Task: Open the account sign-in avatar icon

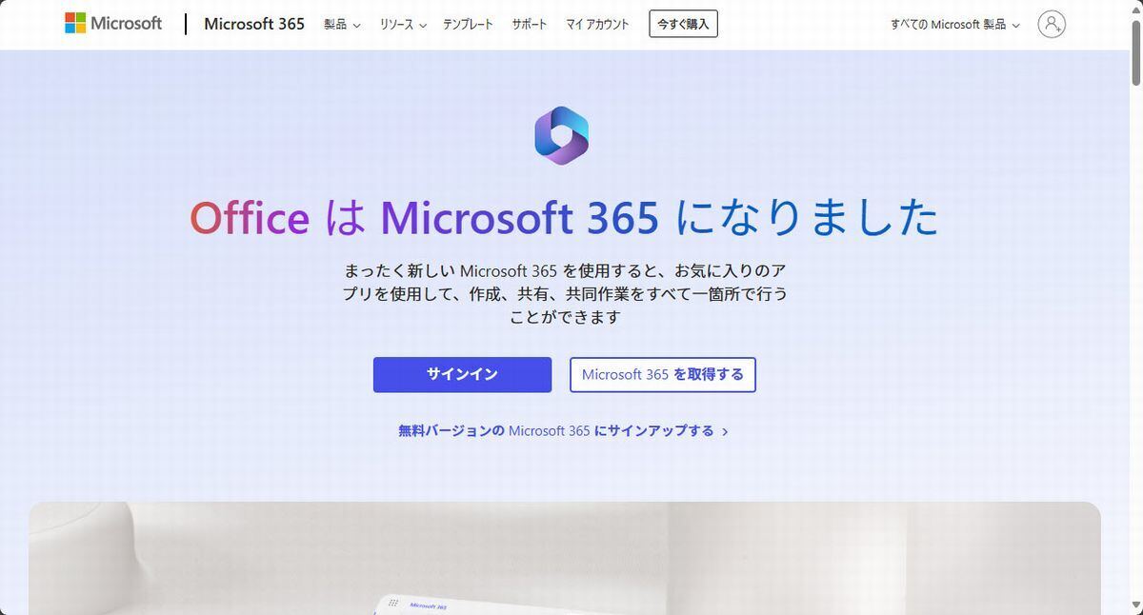Action: (1052, 24)
